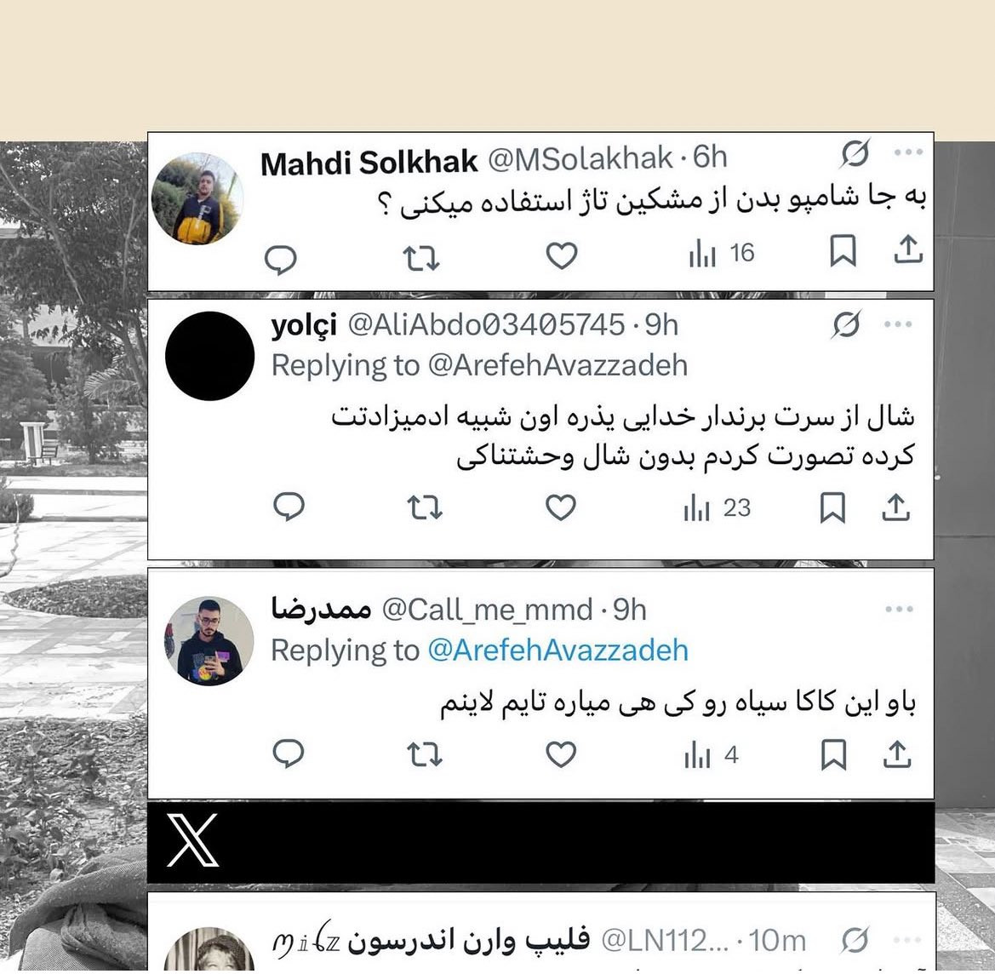Screen dimensions: 995x974
Task: Retweet Mahdi Solkhak's post
Action: click(421, 259)
